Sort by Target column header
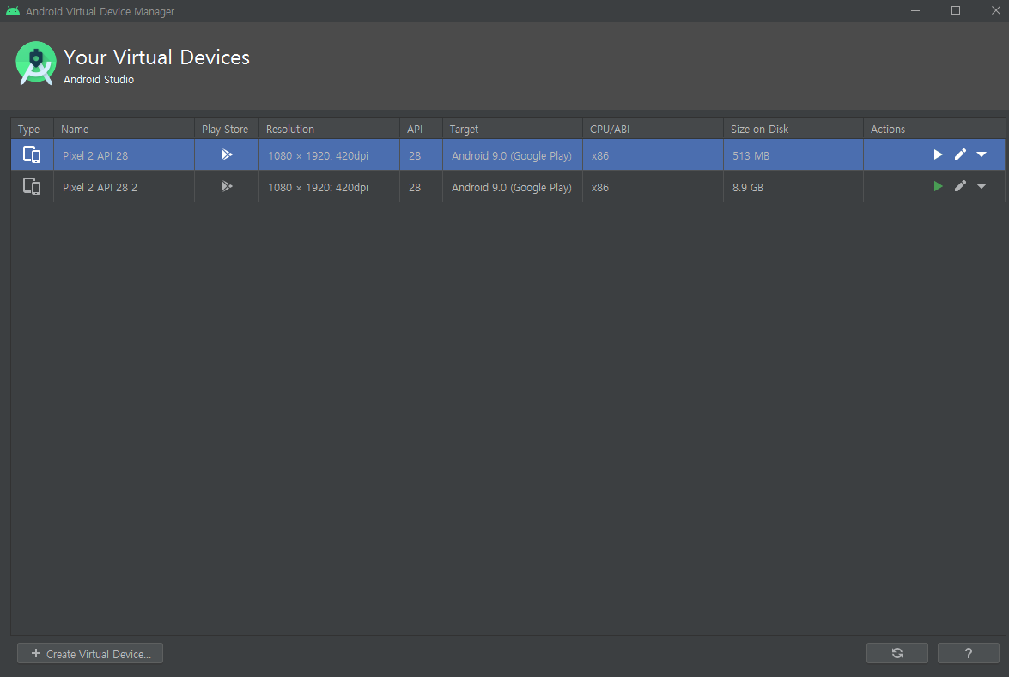The image size is (1009, 677). click(x=512, y=129)
